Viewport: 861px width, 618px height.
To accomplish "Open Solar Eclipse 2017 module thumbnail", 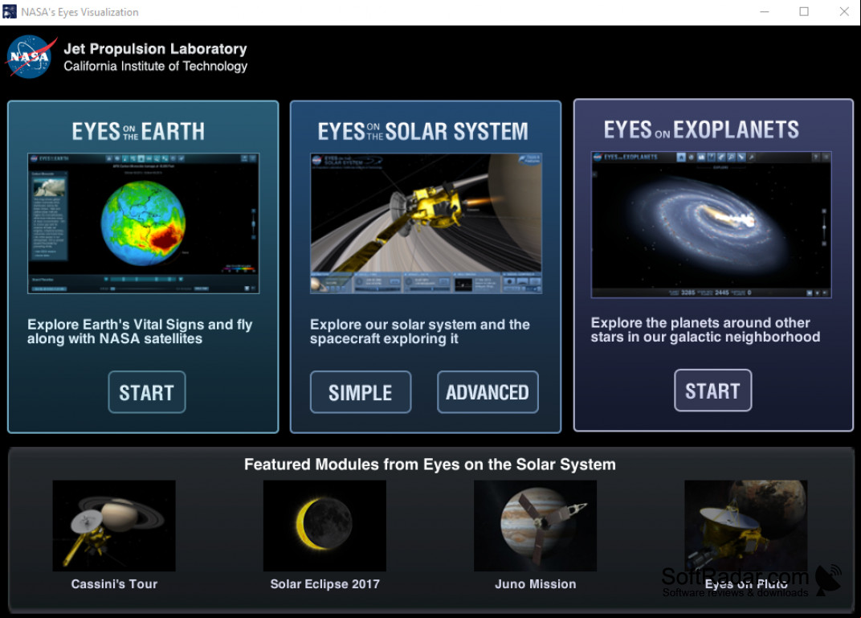I will tap(324, 526).
